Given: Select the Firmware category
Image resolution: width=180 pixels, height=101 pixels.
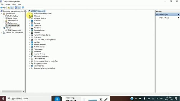Looking at the screenshot, I should tap(37, 33).
